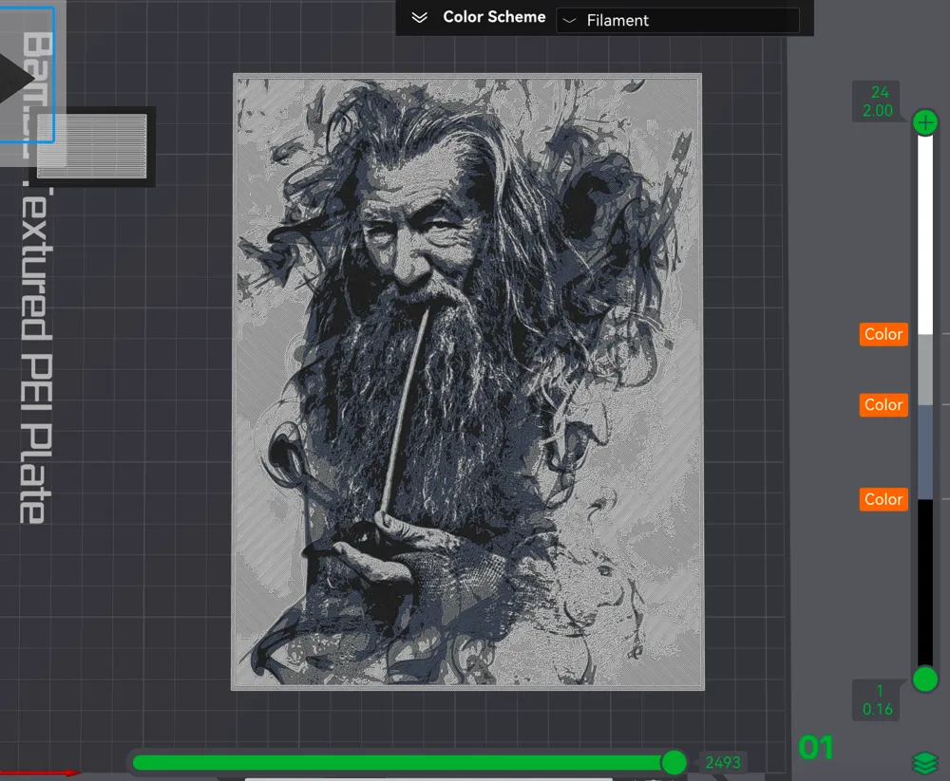
Task: Click the bottom layer value 1 / 0.16
Action: [877, 700]
